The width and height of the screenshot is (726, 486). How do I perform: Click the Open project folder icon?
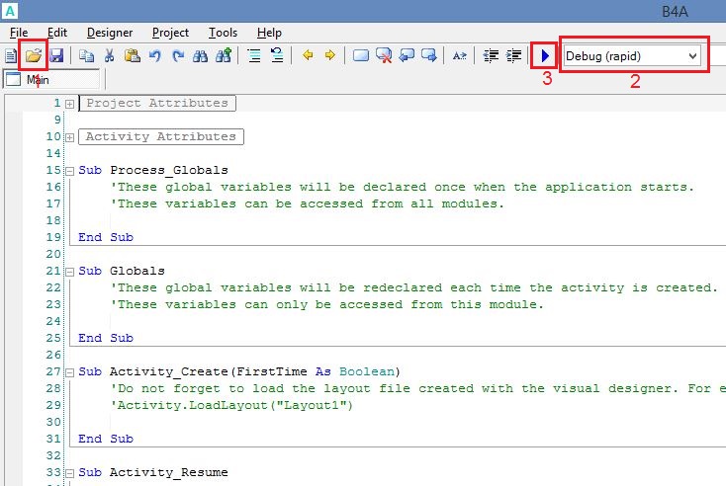click(35, 56)
